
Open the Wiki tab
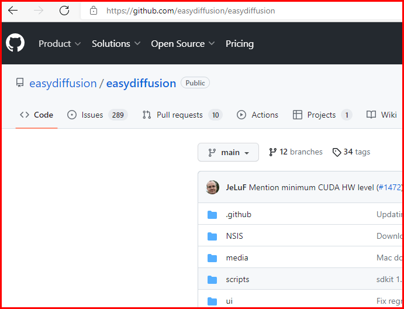[x=382, y=115]
